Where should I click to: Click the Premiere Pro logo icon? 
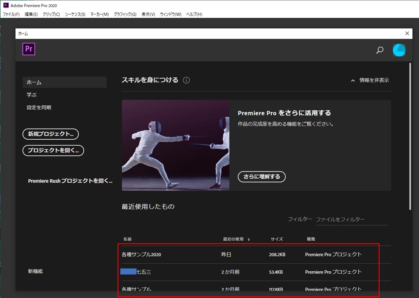click(29, 49)
